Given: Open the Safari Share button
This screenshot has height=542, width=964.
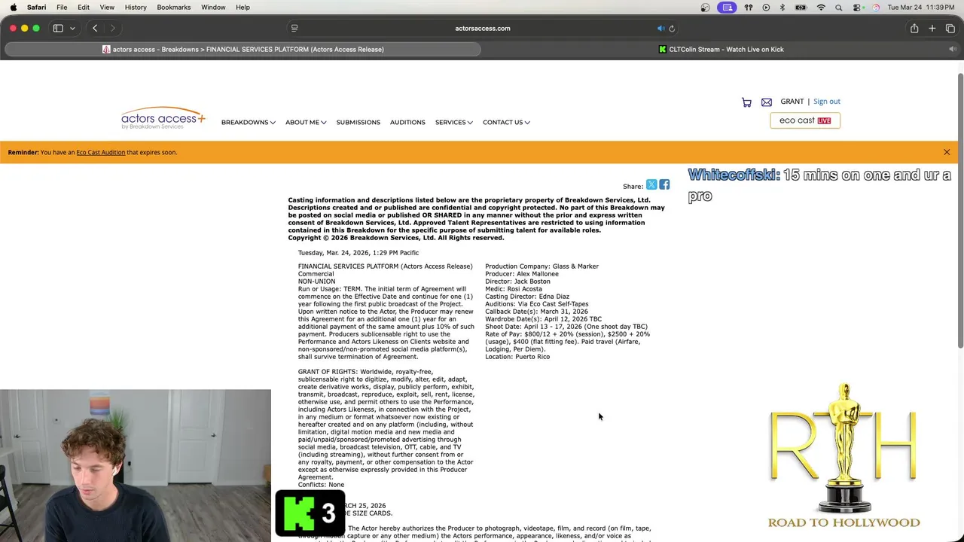Looking at the screenshot, I should click(x=914, y=29).
